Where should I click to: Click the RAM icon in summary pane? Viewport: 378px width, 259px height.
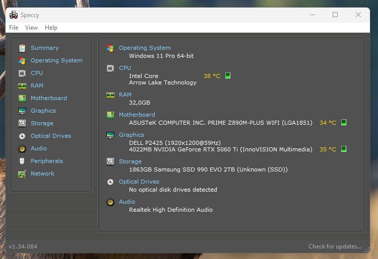point(110,95)
